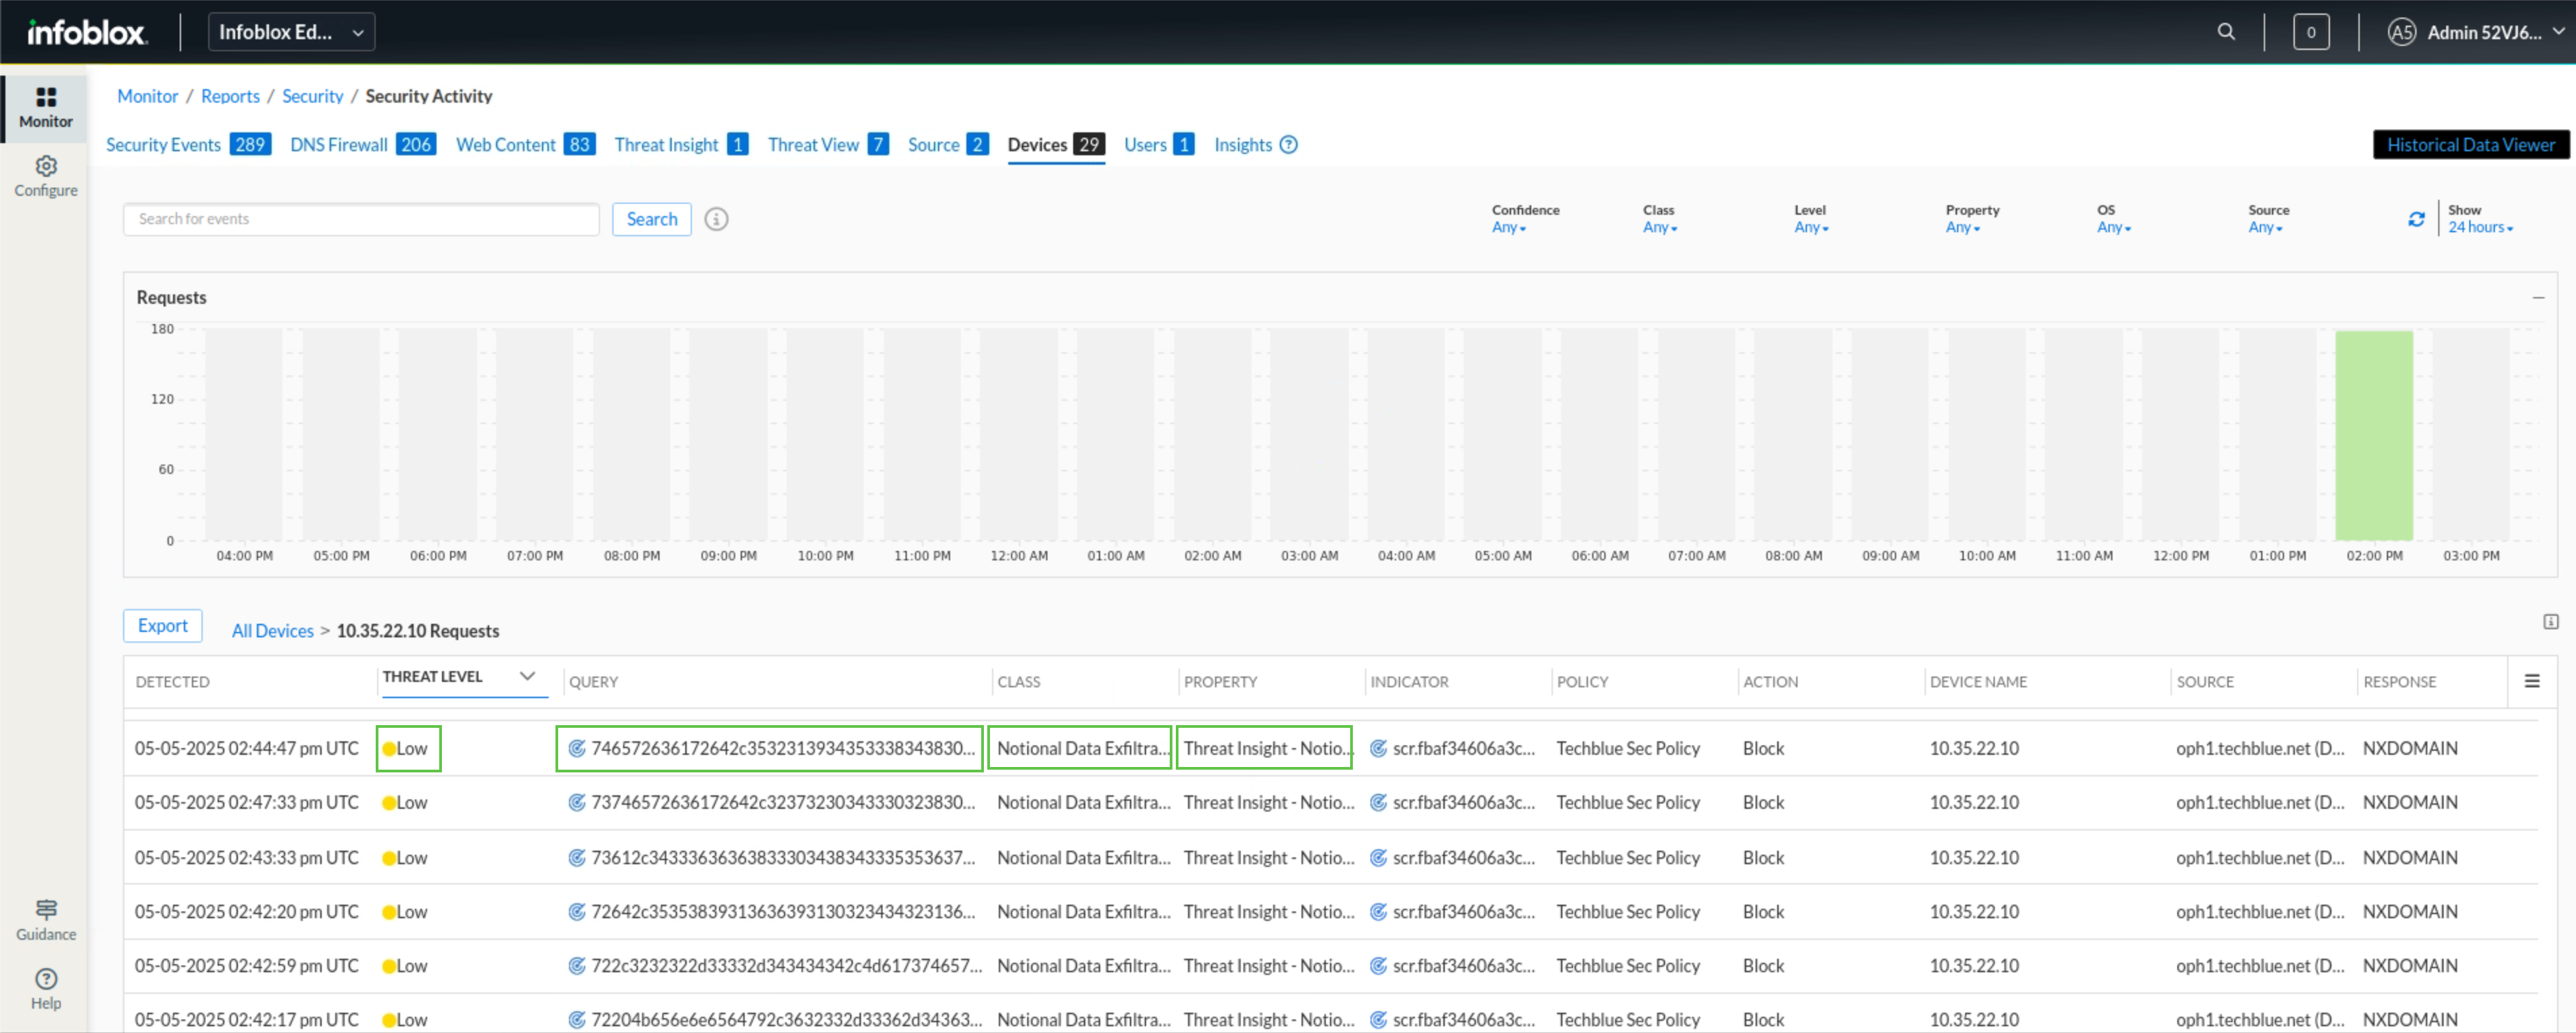Click the Insights help icon
2576x1033 pixels.
[x=1289, y=145]
